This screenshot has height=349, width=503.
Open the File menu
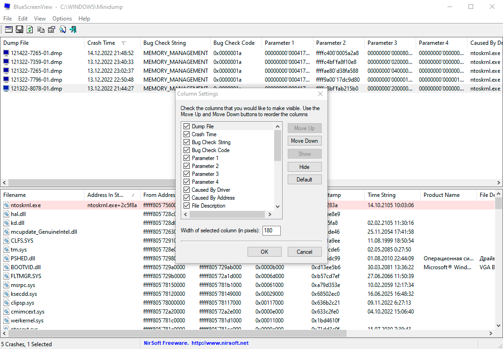tap(7, 19)
